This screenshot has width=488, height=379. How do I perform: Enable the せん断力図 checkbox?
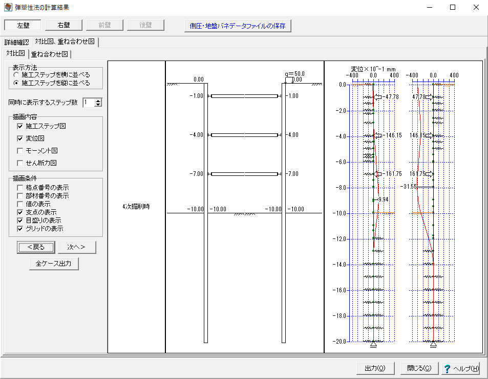20,163
